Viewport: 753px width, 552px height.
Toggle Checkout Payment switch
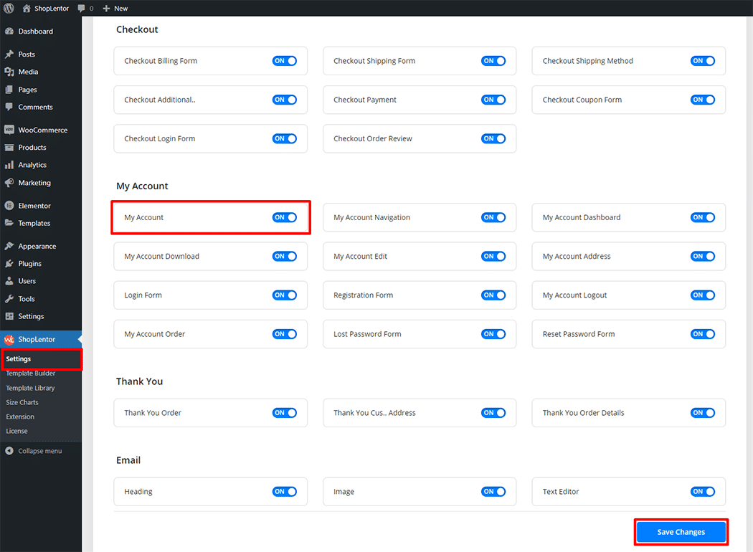493,100
